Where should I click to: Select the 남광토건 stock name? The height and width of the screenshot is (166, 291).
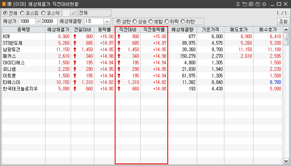click(x=11, y=50)
